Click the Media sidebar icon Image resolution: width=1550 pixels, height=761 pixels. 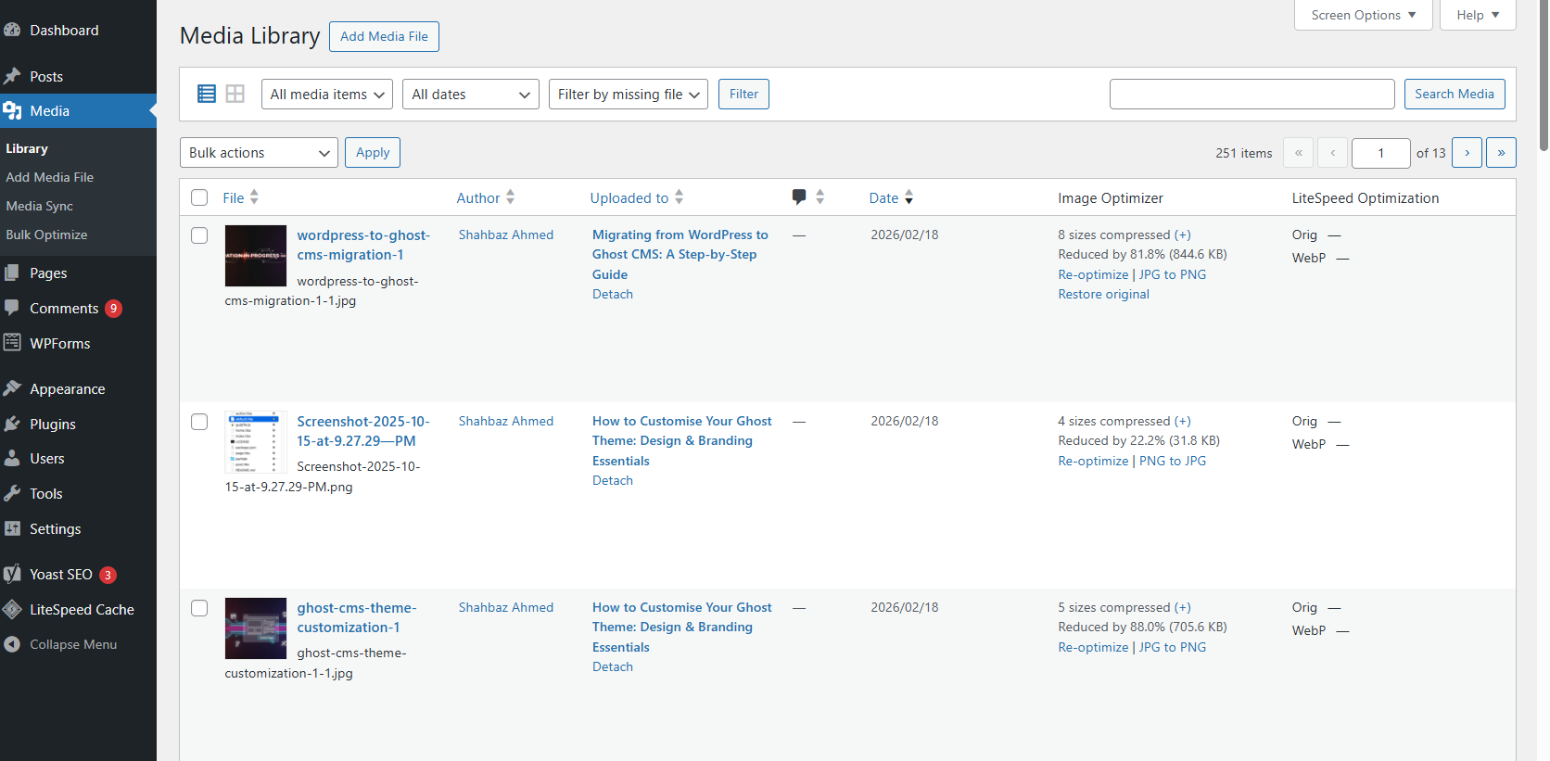pos(12,110)
